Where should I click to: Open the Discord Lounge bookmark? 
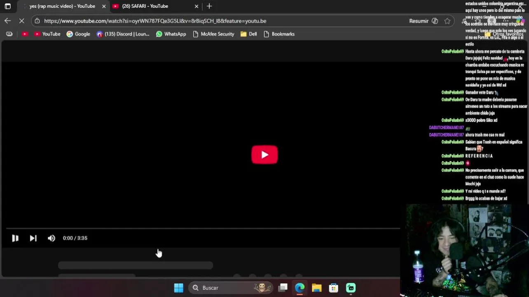click(x=123, y=34)
